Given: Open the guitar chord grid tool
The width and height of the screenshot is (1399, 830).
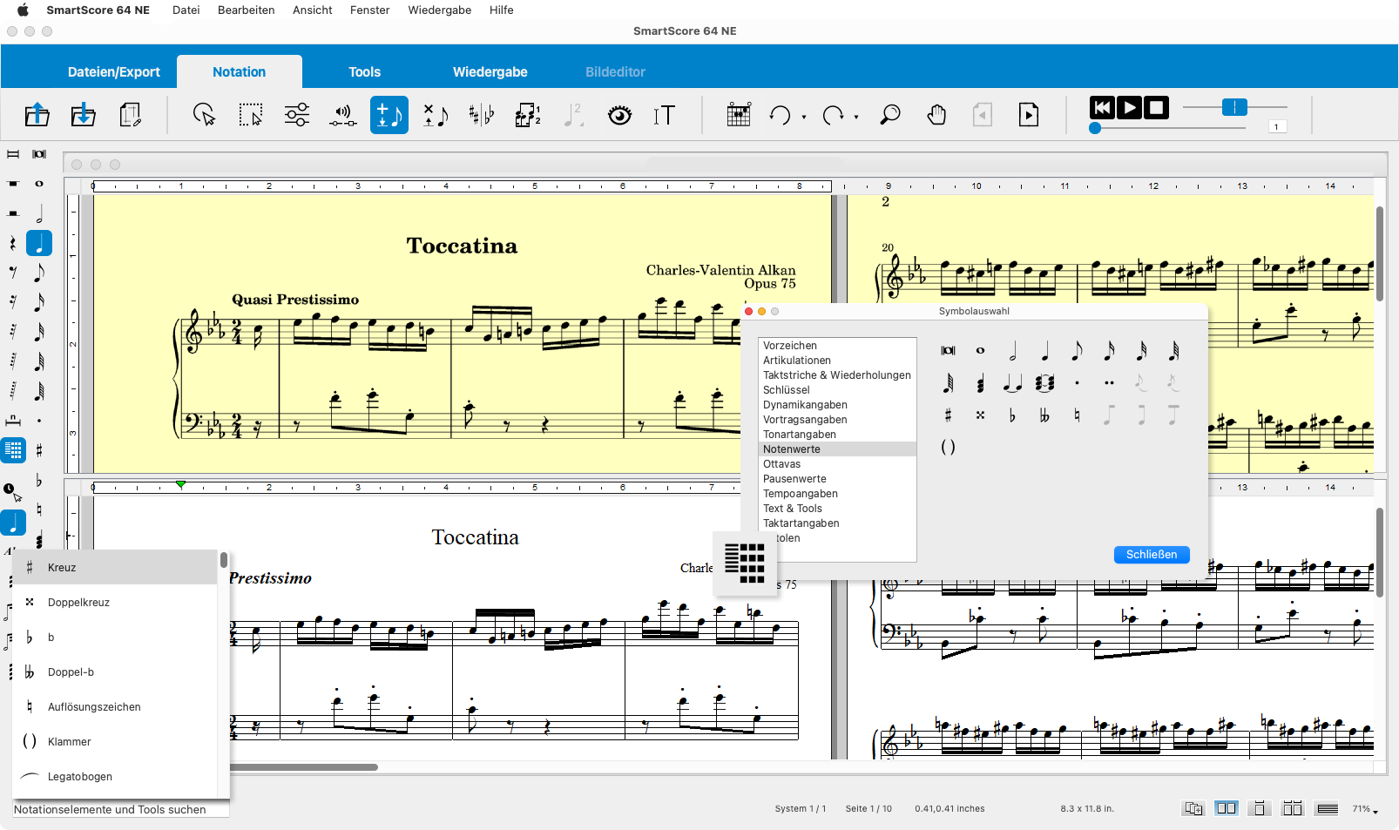Looking at the screenshot, I should coord(739,115).
